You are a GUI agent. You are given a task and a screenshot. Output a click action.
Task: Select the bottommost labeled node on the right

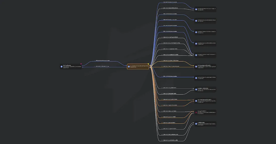click(205, 124)
